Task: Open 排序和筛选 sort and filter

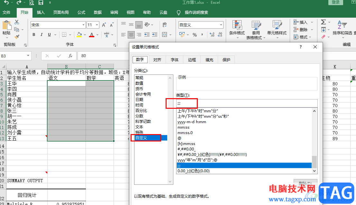Action: click(x=342, y=29)
